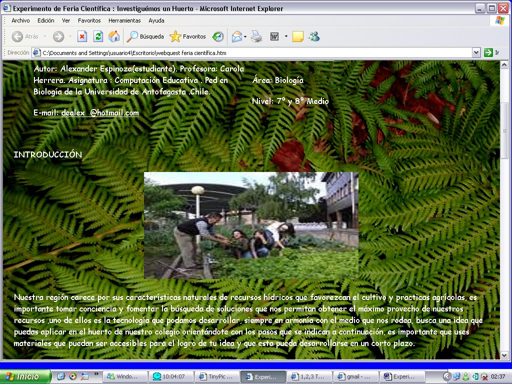Expand hidden system tray icons arrow

click(446, 376)
